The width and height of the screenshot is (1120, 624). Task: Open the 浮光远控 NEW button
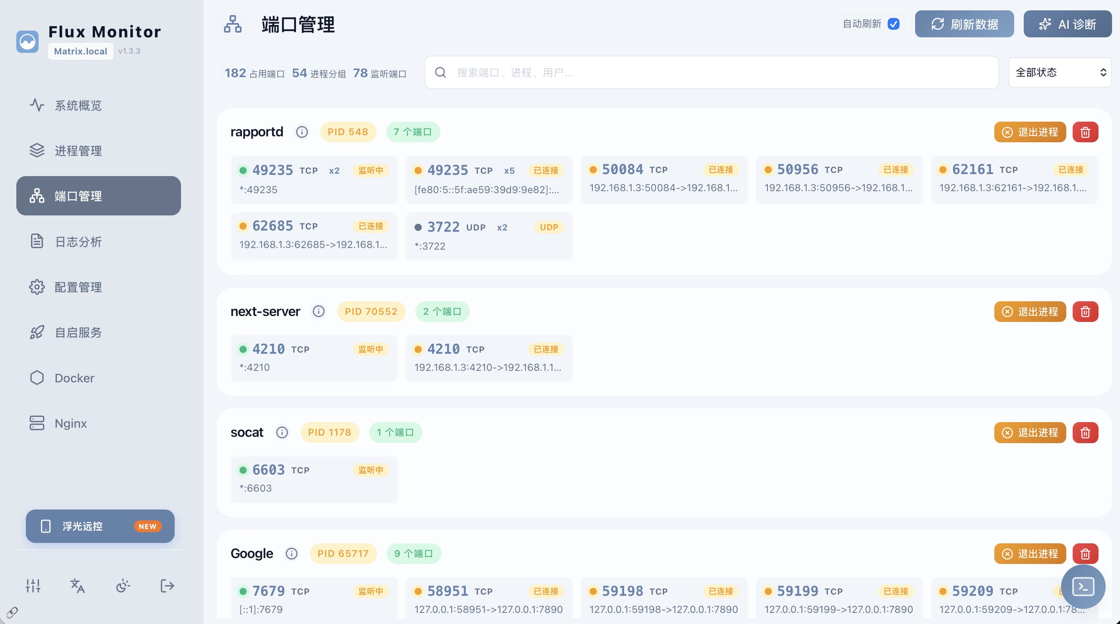(100, 526)
